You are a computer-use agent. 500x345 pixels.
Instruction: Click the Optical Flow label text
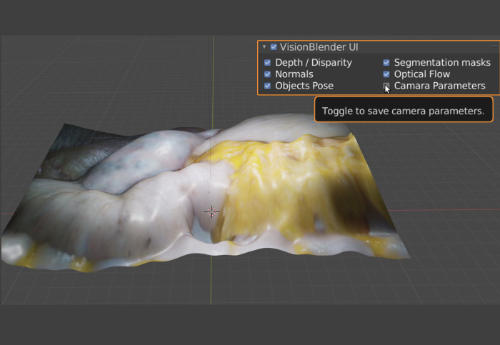421,74
